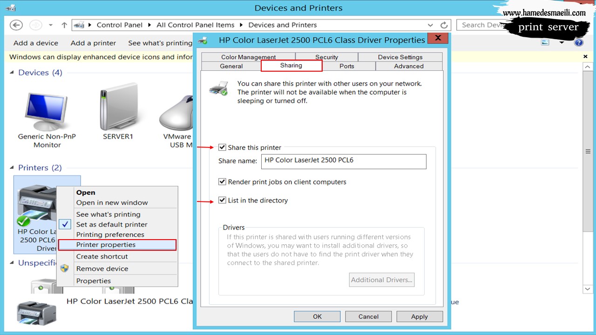Click the Back navigation arrow

pos(16,25)
